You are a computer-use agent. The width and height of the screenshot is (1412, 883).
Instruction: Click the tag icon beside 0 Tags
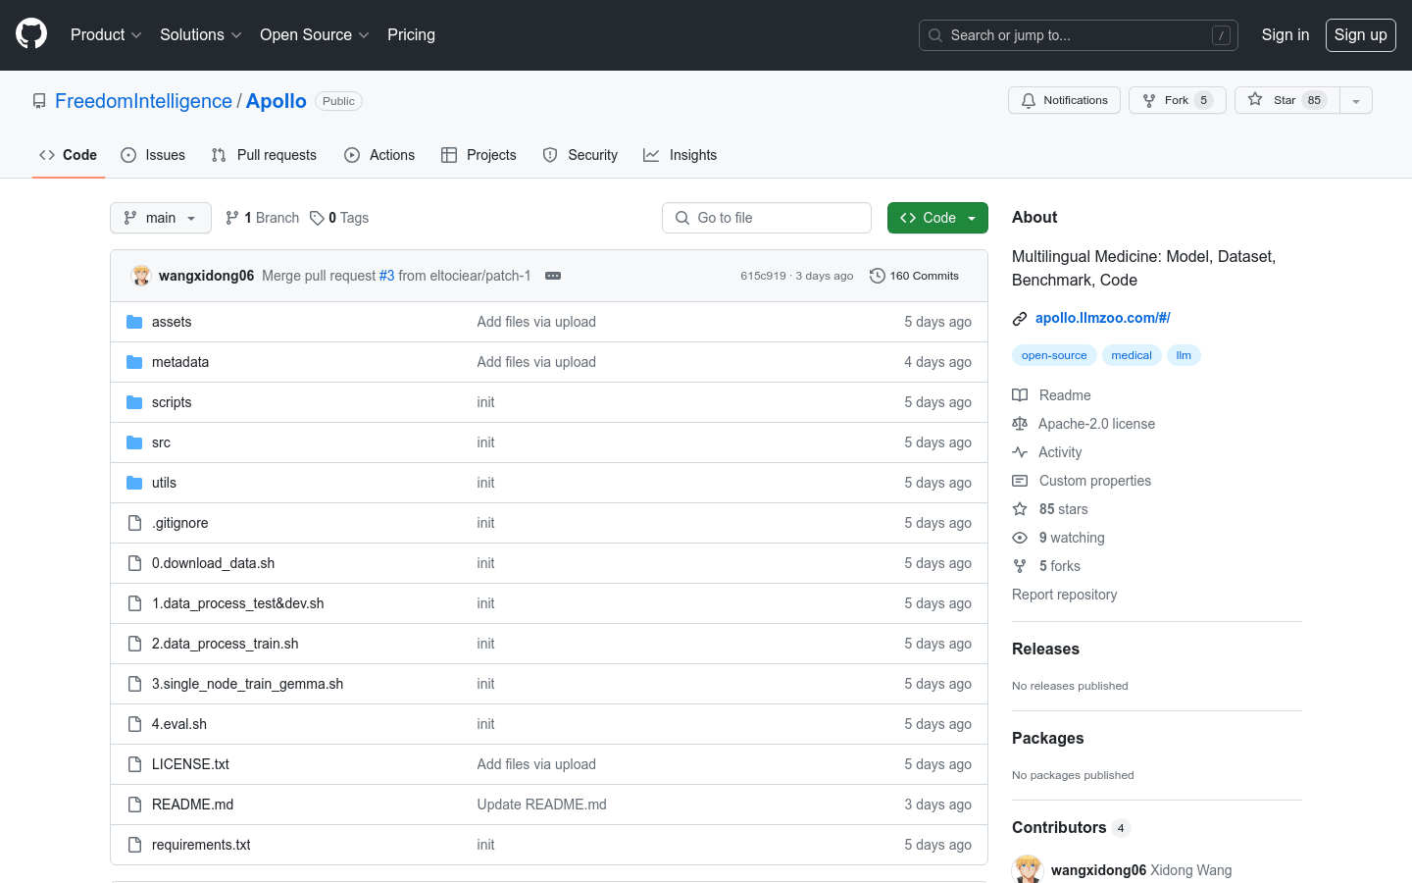317,218
